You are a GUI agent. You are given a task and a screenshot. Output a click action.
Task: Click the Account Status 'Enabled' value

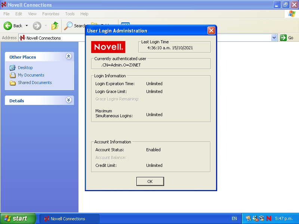point(153,150)
